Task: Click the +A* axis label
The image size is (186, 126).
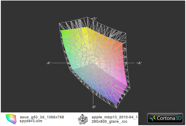Action: point(139,63)
